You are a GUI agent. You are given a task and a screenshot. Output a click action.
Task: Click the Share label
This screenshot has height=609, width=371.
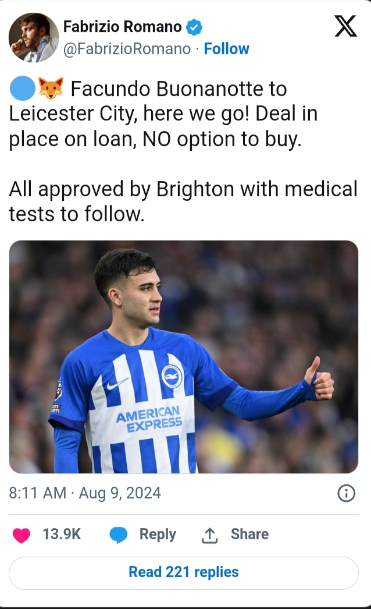(x=249, y=534)
